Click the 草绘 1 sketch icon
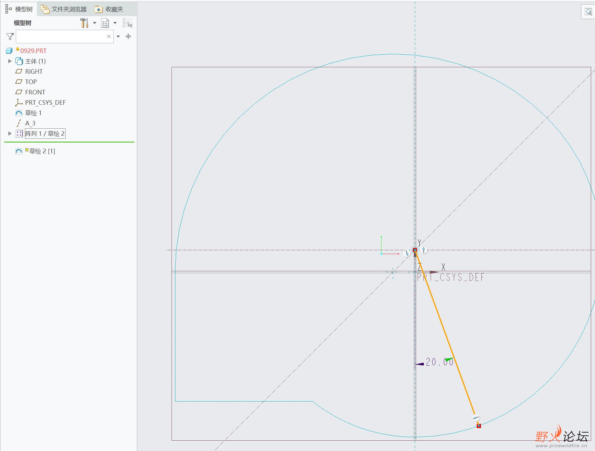This screenshot has height=451, width=595. click(x=19, y=113)
